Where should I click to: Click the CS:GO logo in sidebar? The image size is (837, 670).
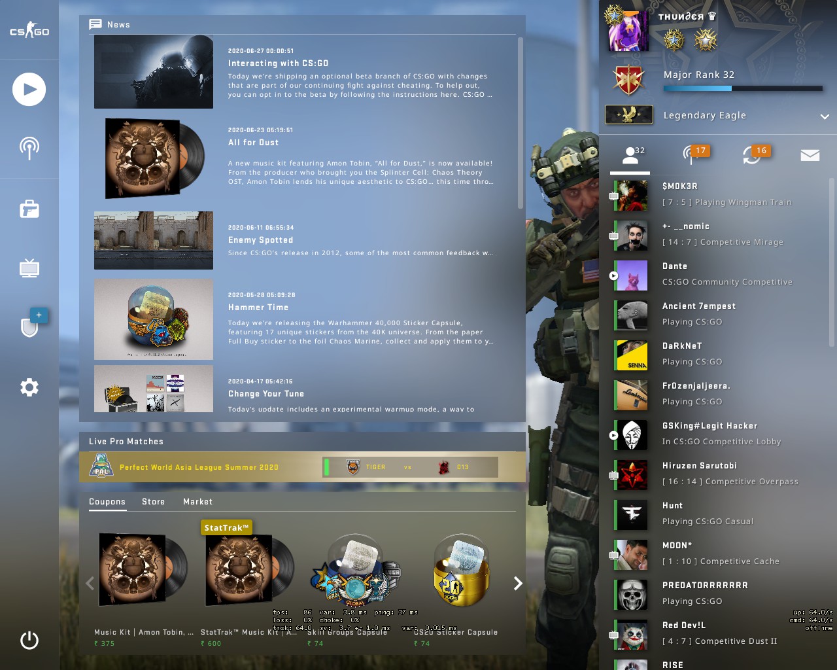click(29, 31)
